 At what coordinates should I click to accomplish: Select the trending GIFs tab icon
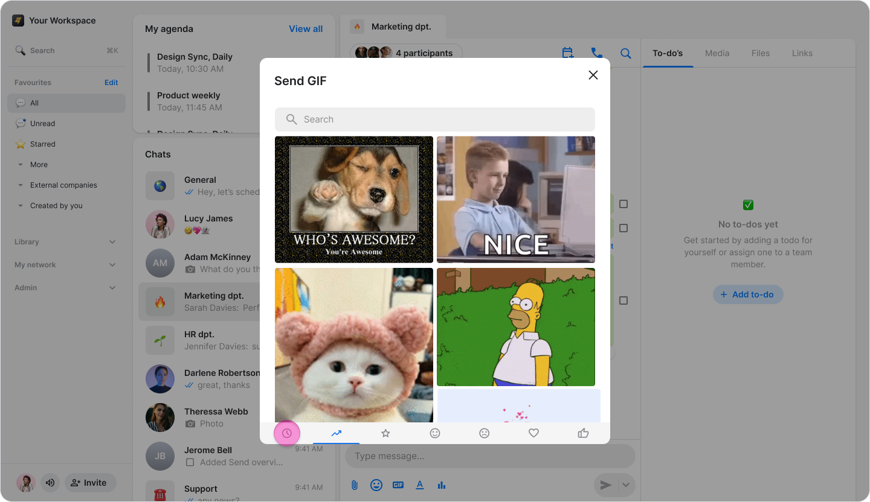point(337,433)
